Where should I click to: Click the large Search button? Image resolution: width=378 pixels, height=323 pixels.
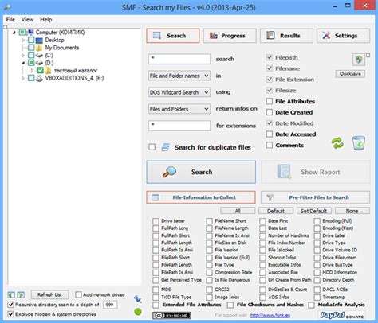coord(201,172)
